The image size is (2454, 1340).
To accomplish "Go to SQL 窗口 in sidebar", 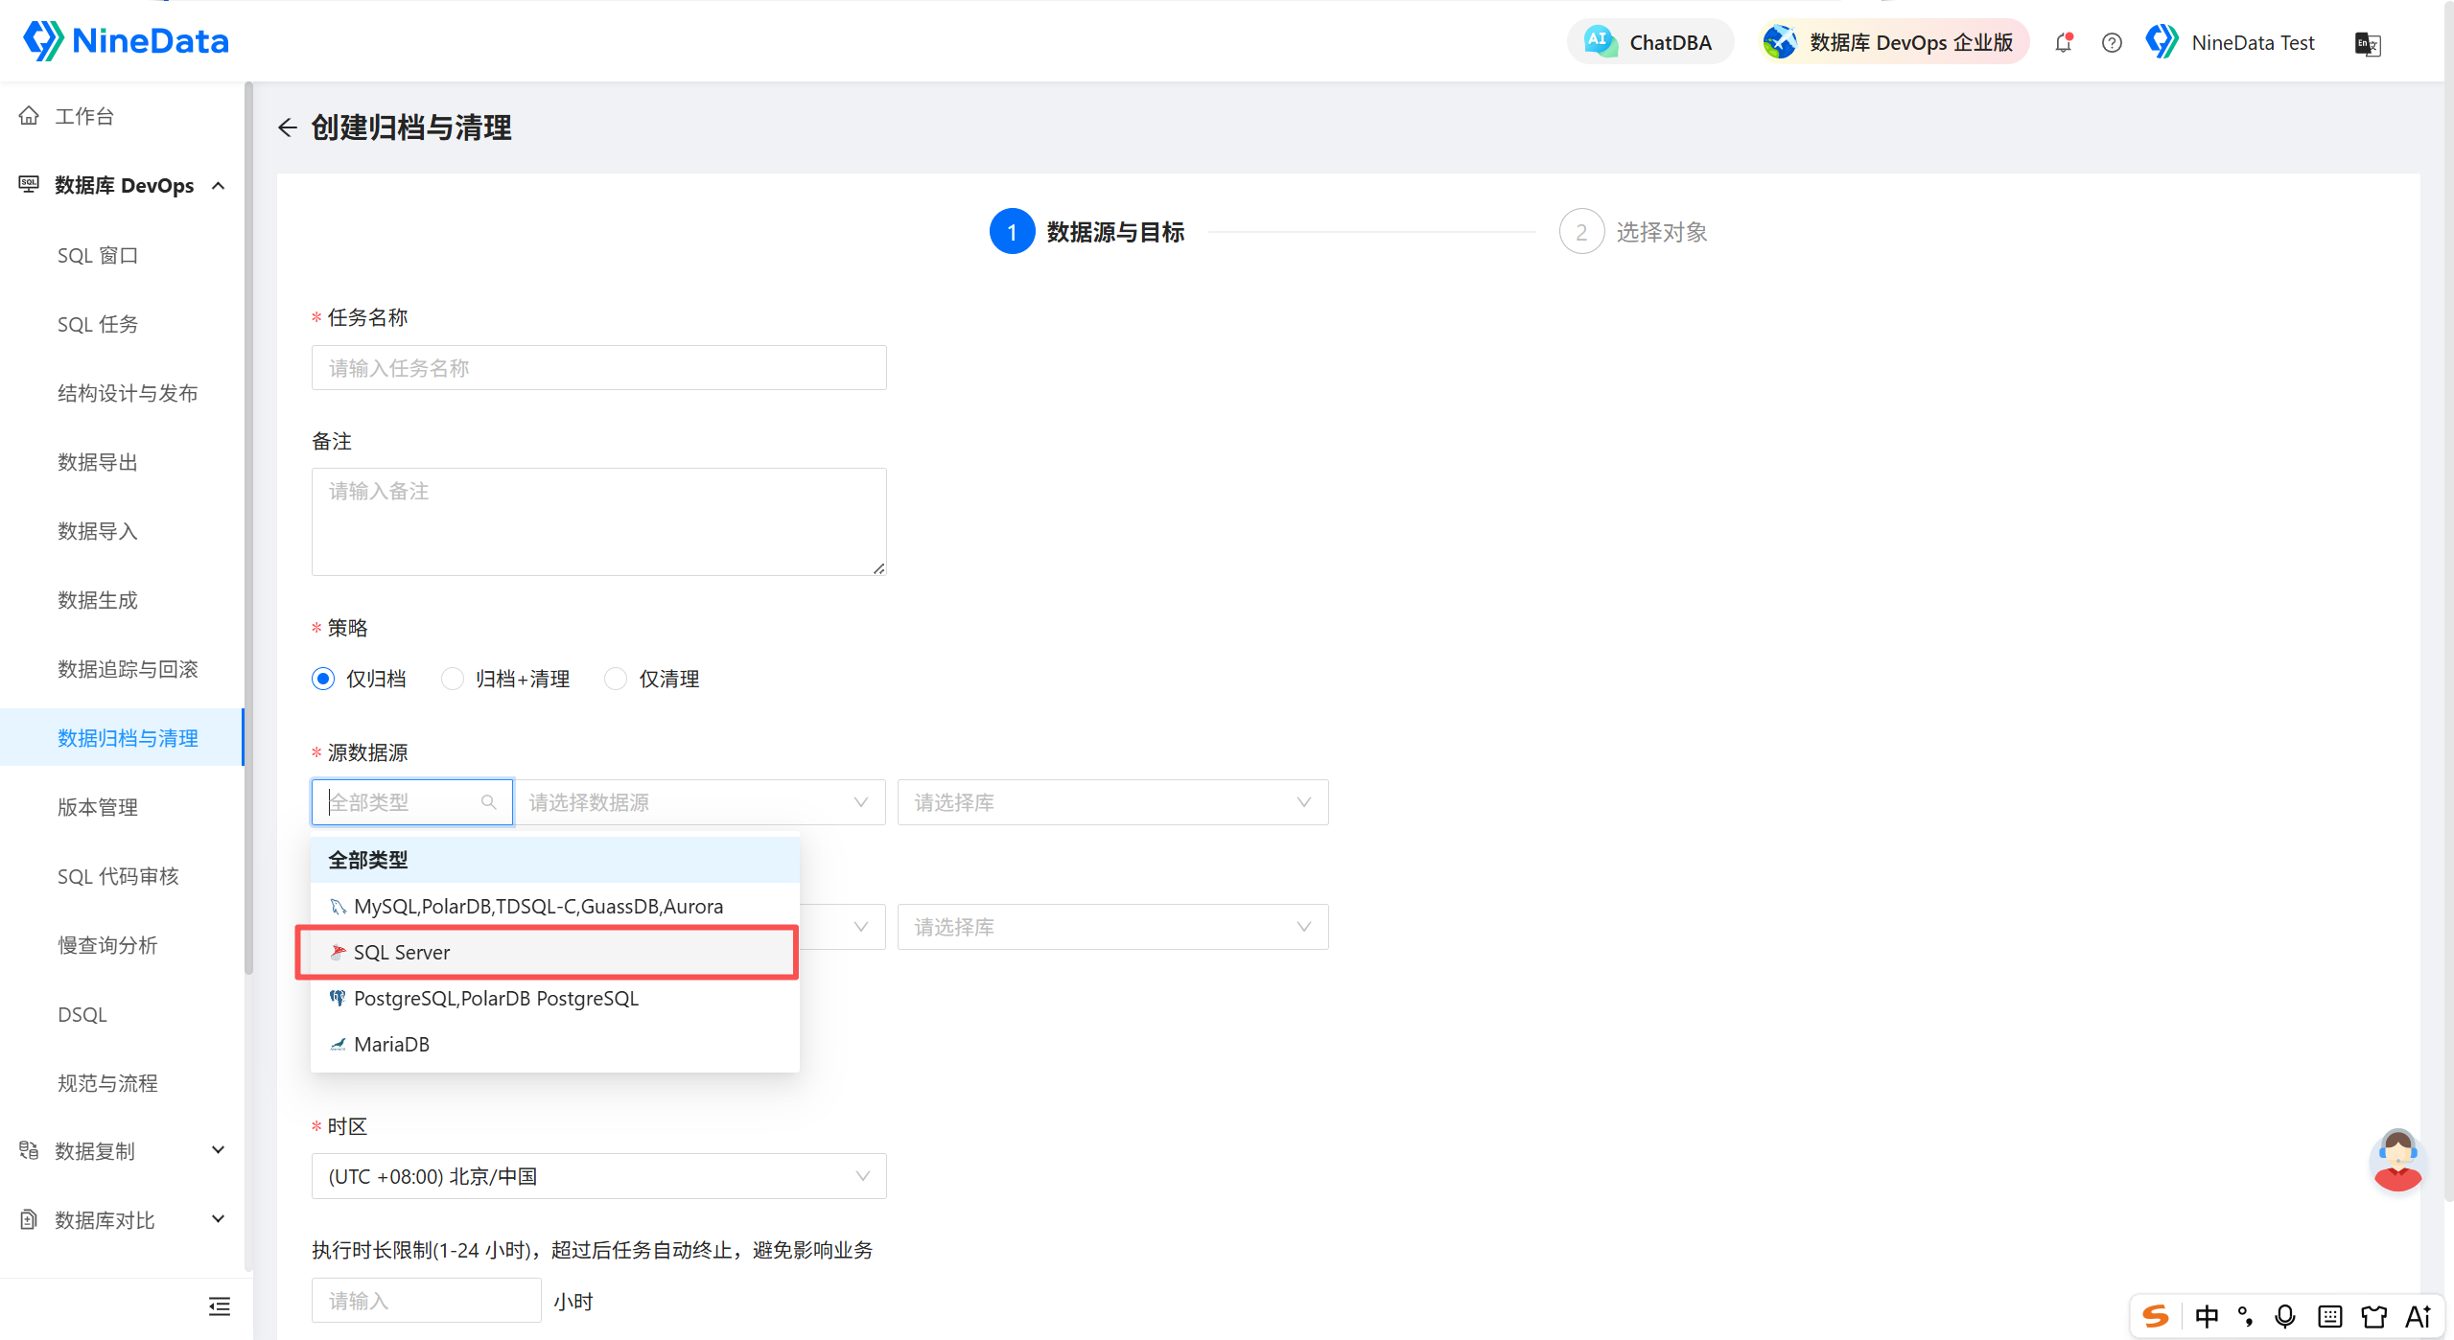I will (x=98, y=256).
